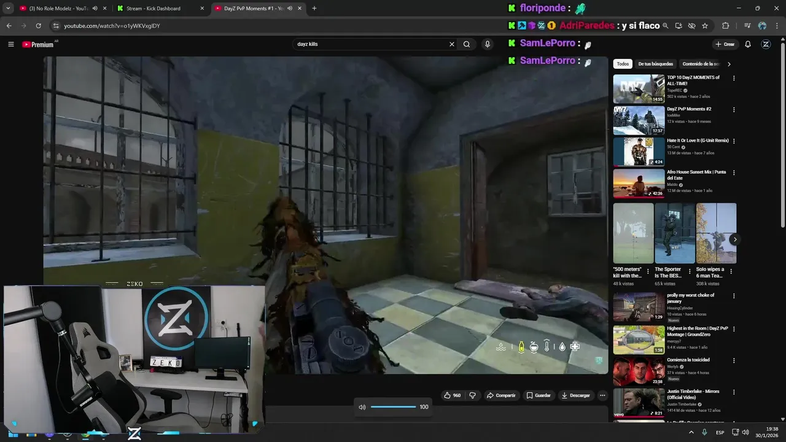Image resolution: width=786 pixels, height=442 pixels.
Task: Close the Kick Dashboard tab
Action: (x=203, y=9)
